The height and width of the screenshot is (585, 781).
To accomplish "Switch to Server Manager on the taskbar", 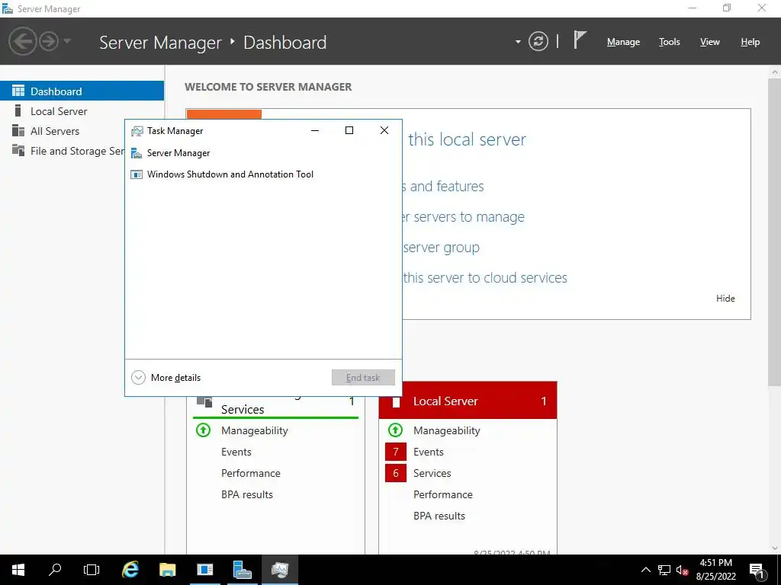I will pyautogui.click(x=243, y=570).
